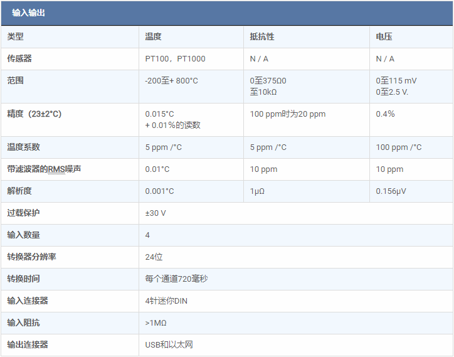The height and width of the screenshot is (357, 454).
Task: Select the 抵抗性 column heading
Action: (262, 37)
